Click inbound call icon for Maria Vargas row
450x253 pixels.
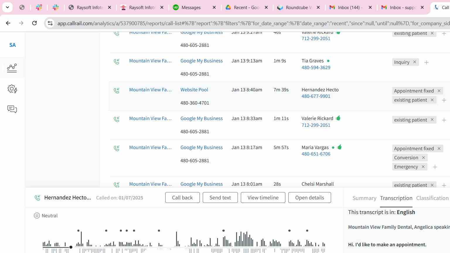coord(117,148)
